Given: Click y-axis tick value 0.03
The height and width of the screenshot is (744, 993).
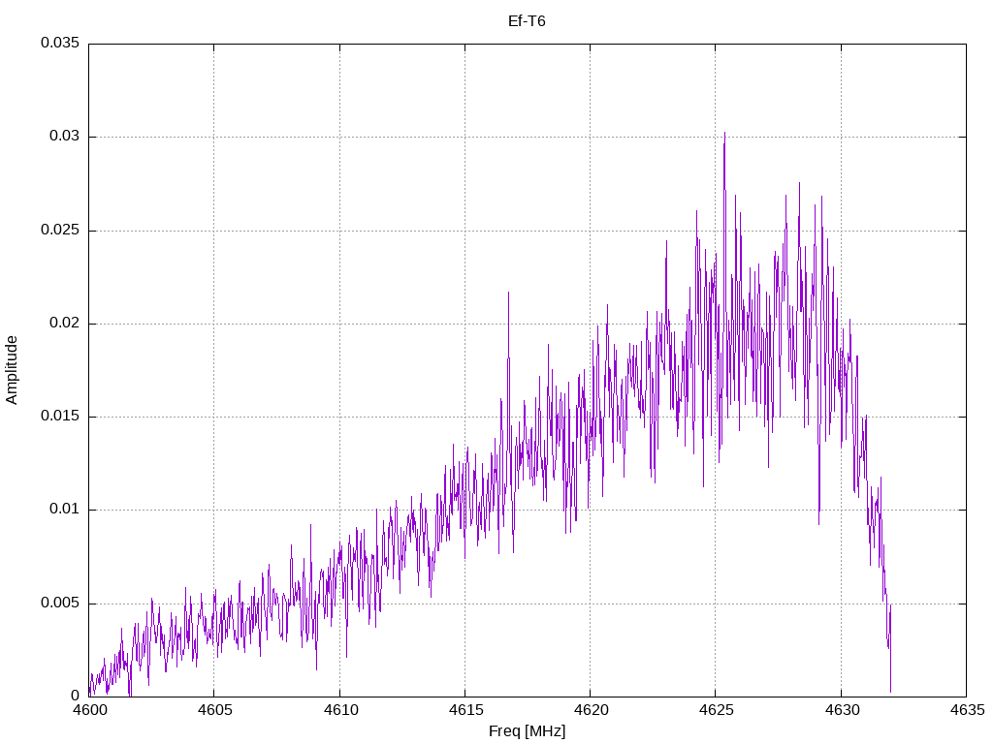Looking at the screenshot, I should pos(65,137).
